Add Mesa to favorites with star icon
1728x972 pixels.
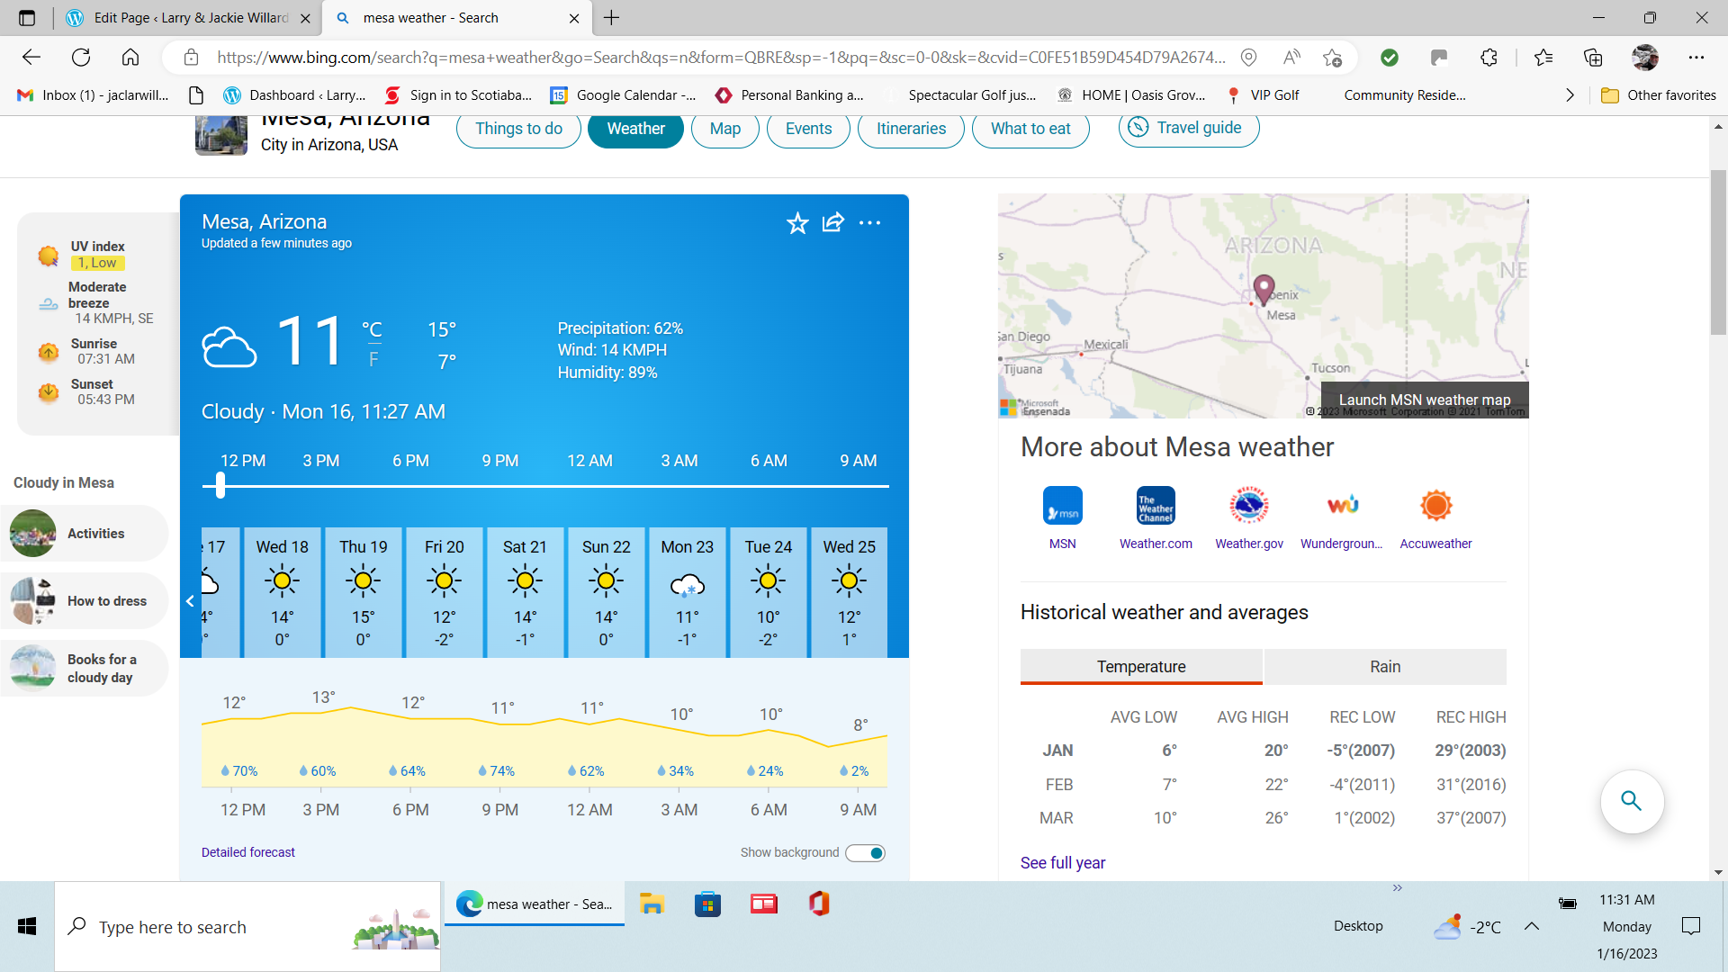(797, 223)
